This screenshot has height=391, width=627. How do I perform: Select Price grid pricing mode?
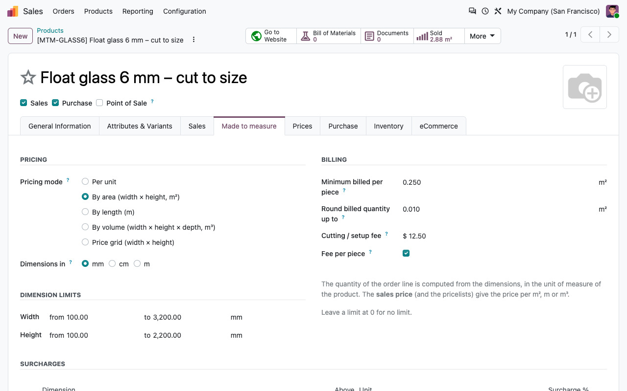click(x=85, y=242)
